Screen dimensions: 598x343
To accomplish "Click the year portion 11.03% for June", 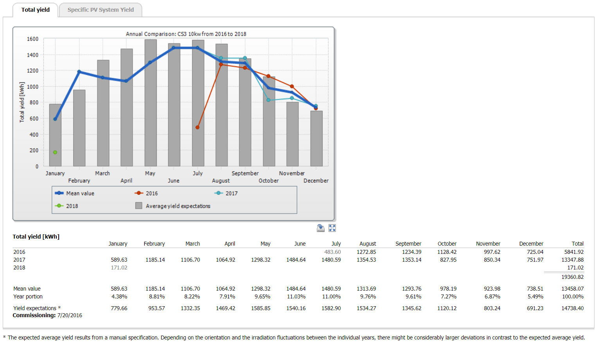I will coord(296,296).
